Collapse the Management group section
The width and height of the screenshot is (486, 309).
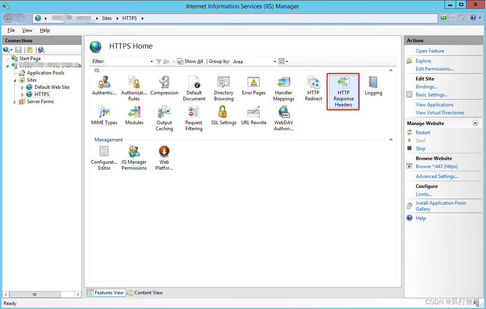click(x=391, y=140)
